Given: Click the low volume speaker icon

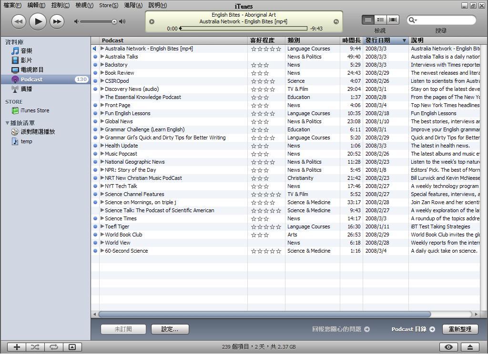Looking at the screenshot, I should (x=76, y=21).
